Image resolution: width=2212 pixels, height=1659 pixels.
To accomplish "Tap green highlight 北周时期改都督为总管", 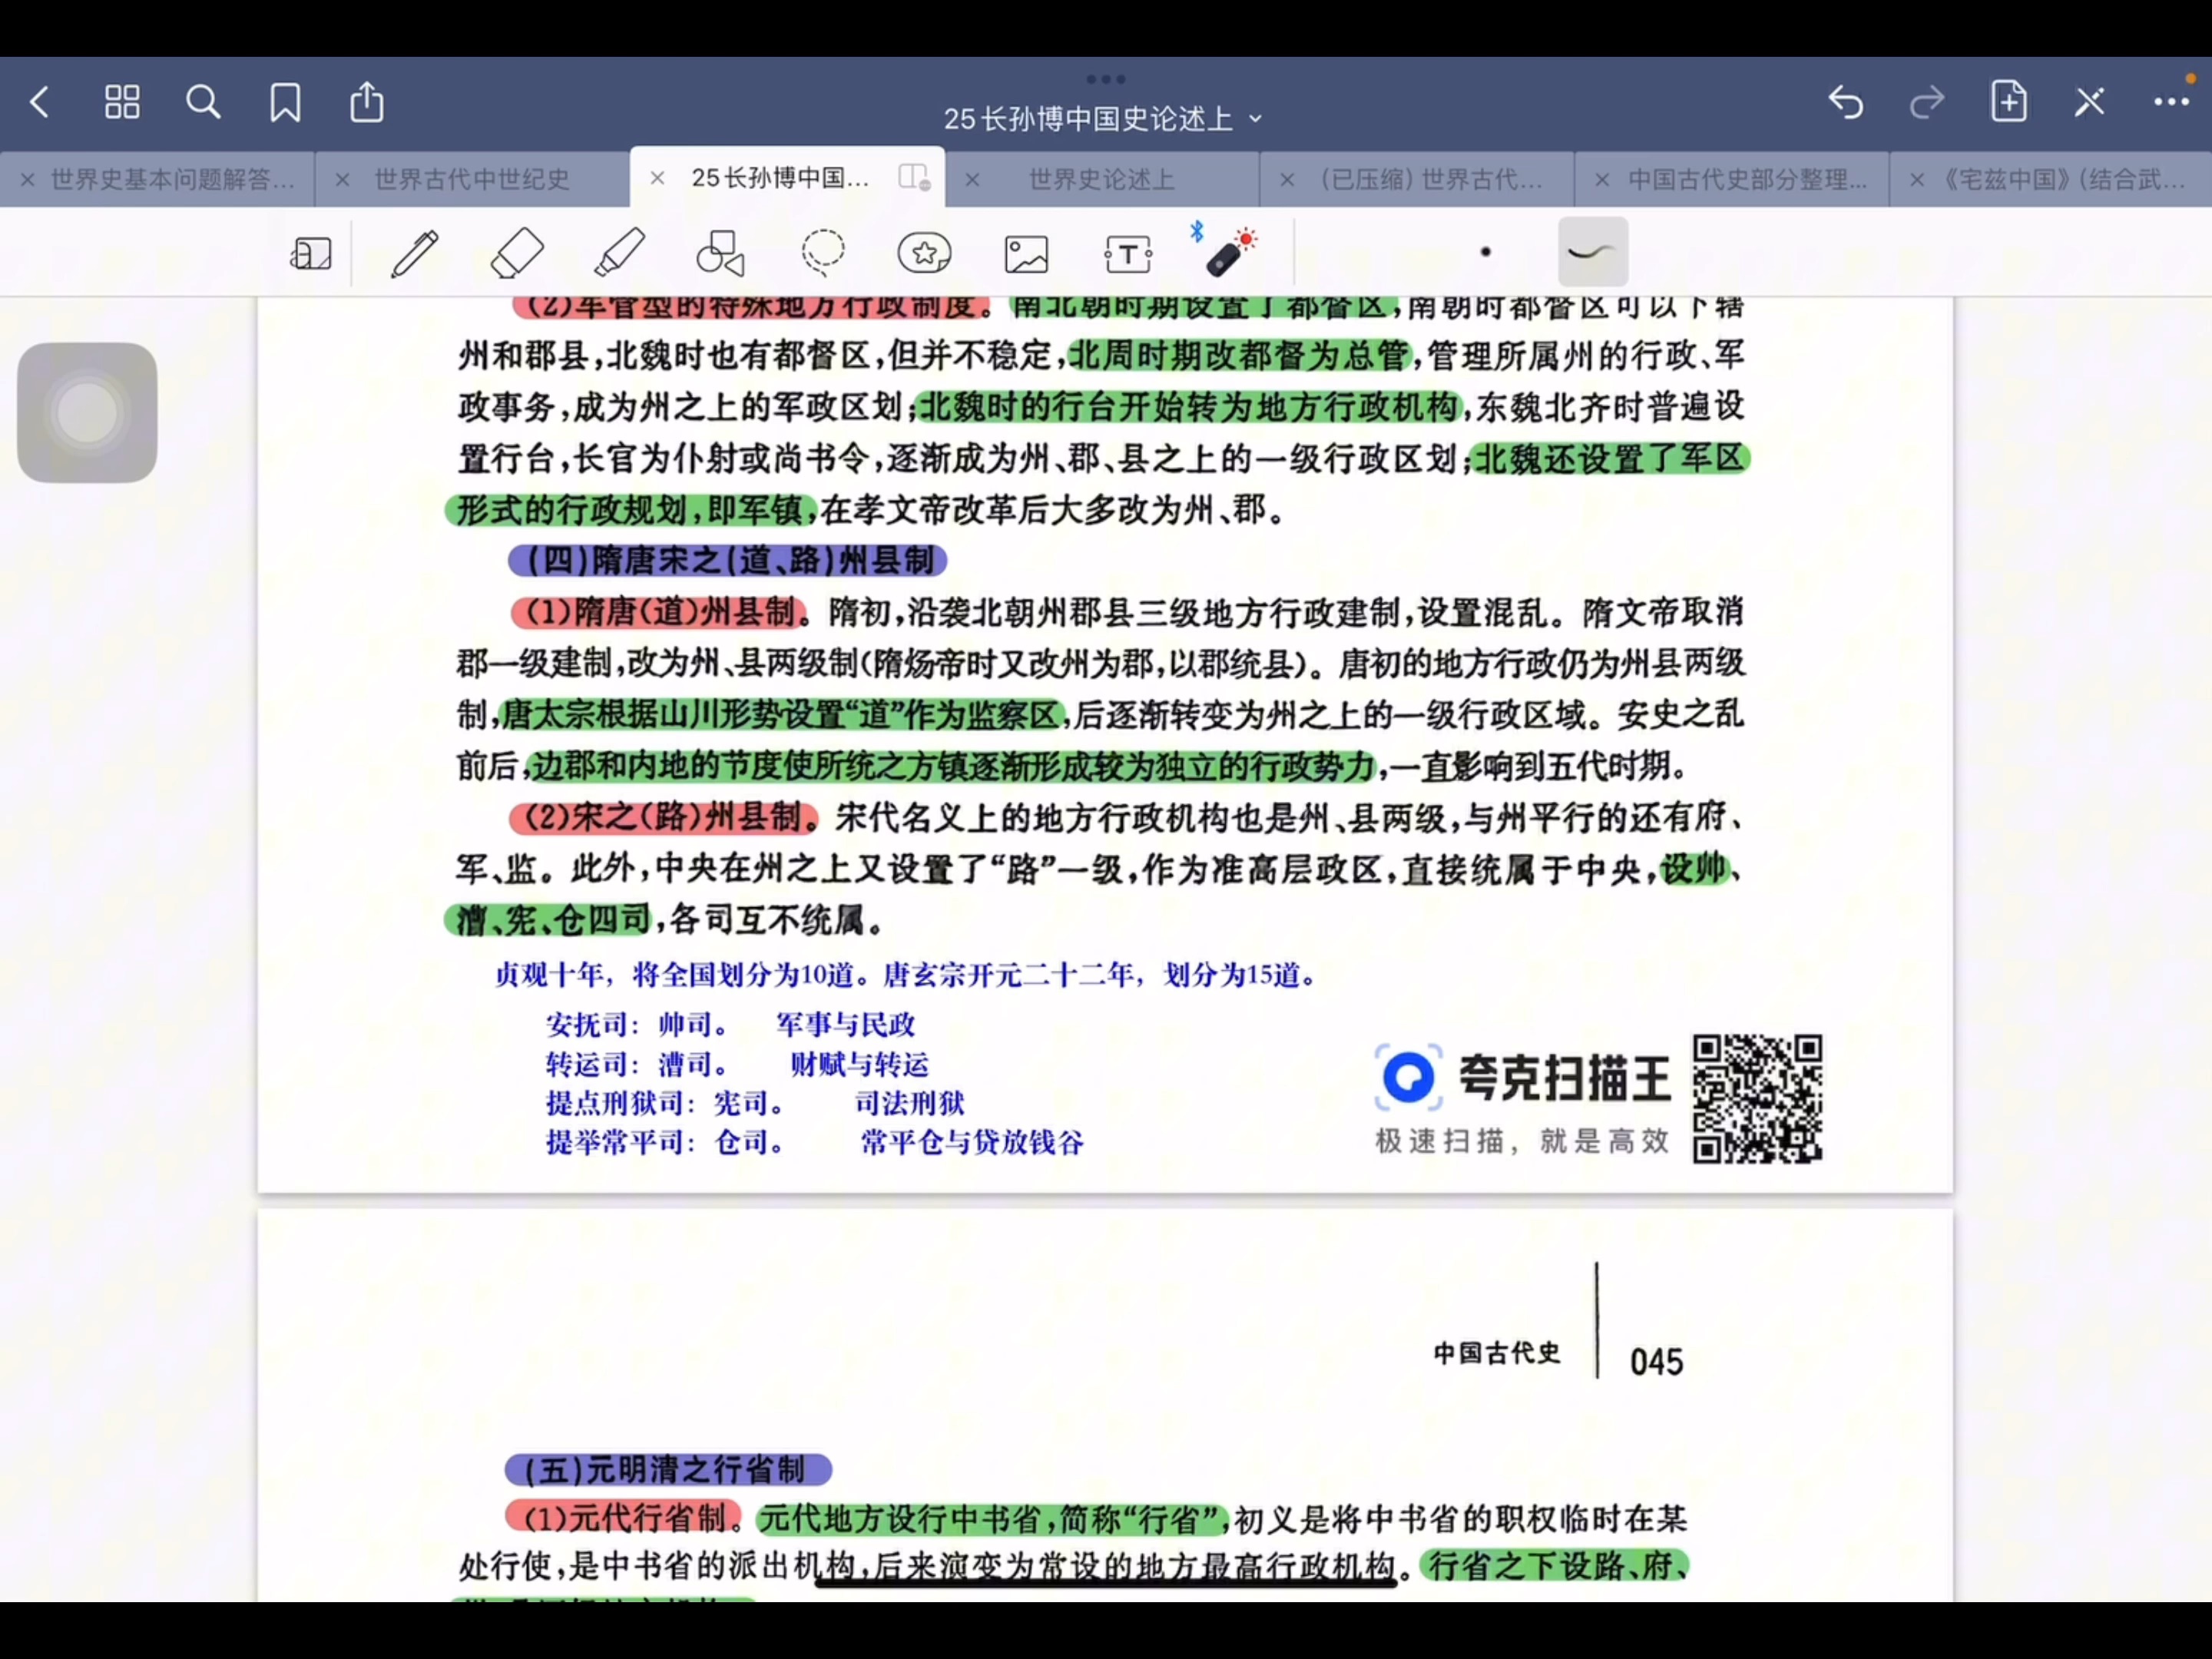I will [x=1240, y=355].
